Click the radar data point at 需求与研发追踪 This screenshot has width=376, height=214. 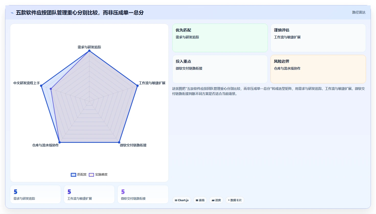(x=89, y=51)
